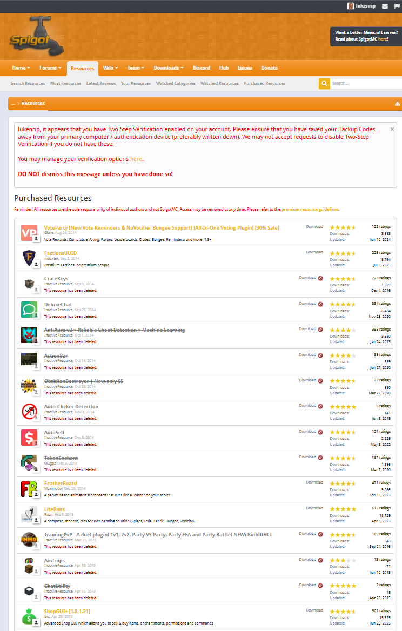Open the Latest Reviews sub-tab

coord(101,83)
